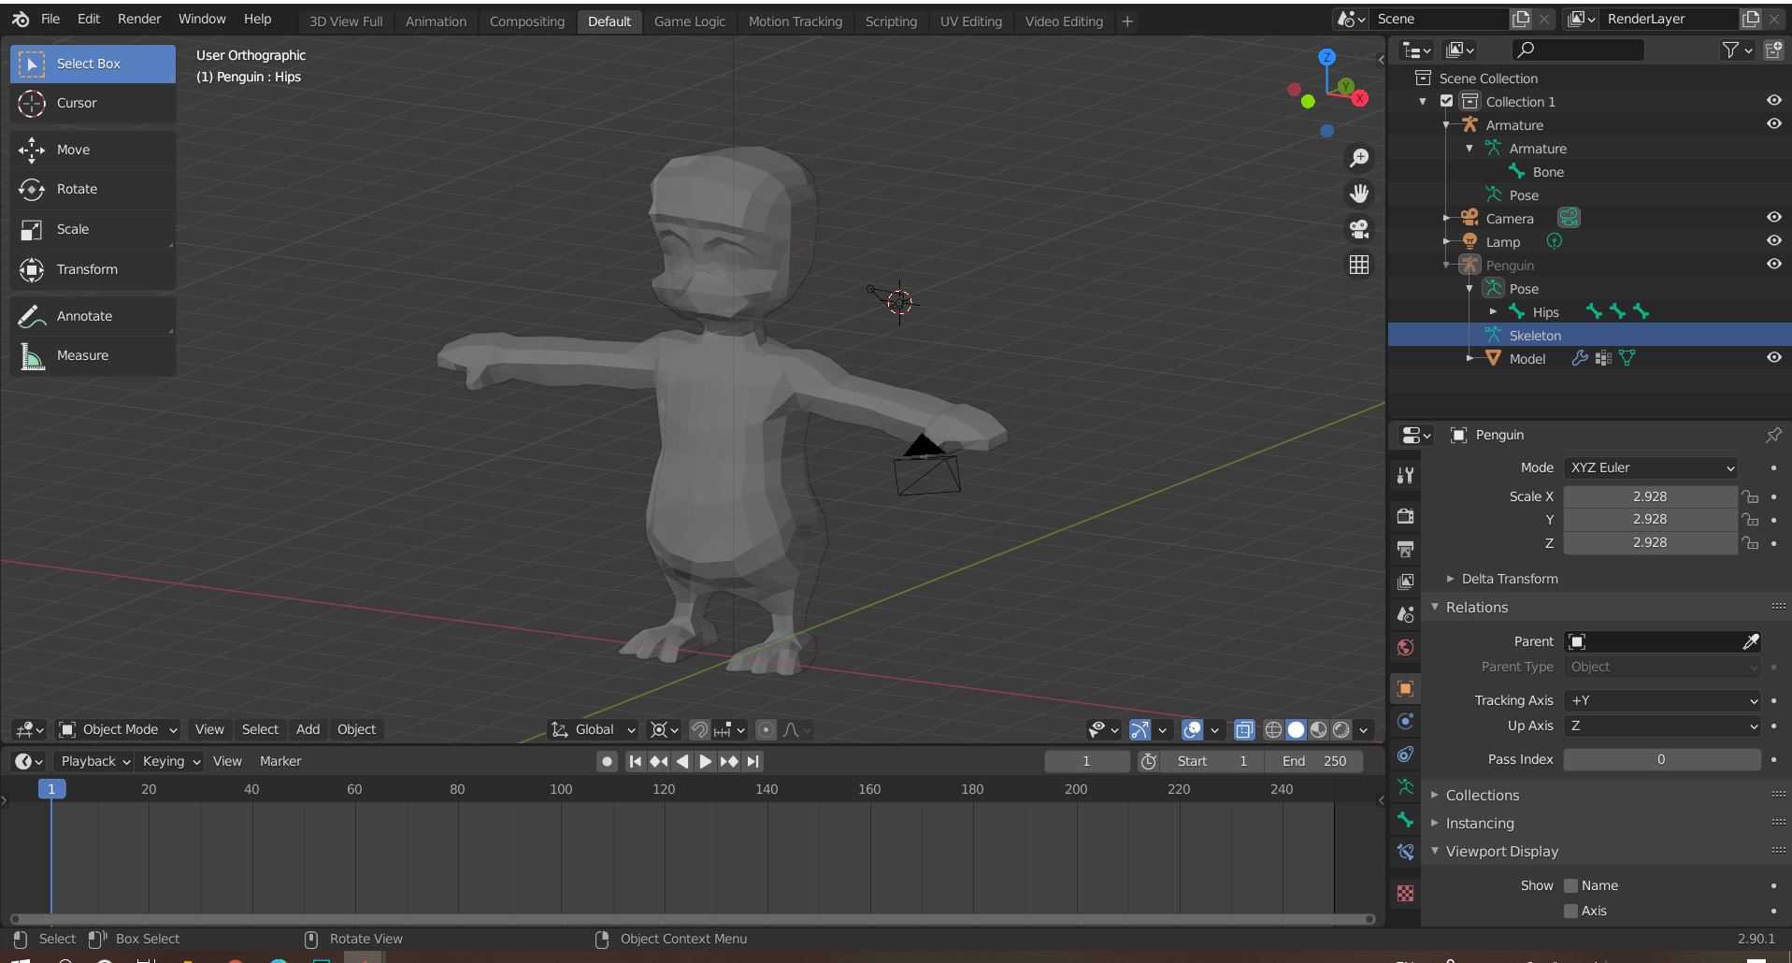Open the Object Mode dropdown
The width and height of the screenshot is (1792, 963).
pyautogui.click(x=118, y=729)
